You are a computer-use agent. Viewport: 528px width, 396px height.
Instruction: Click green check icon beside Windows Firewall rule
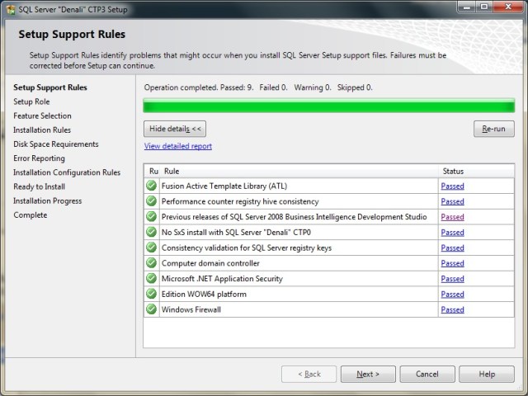pos(151,309)
